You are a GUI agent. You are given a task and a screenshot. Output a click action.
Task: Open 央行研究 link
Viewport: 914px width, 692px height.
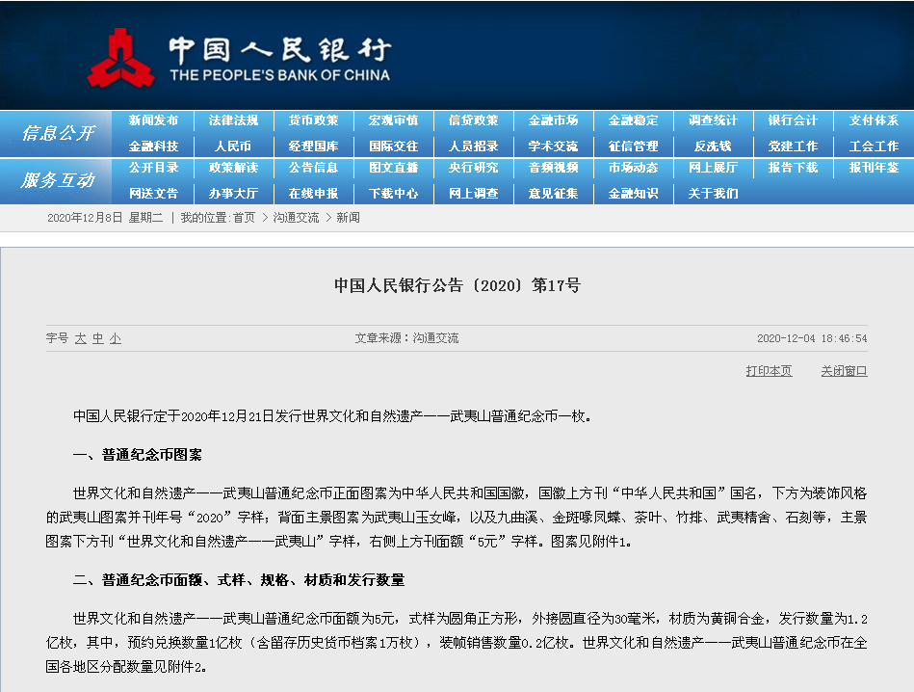point(473,168)
